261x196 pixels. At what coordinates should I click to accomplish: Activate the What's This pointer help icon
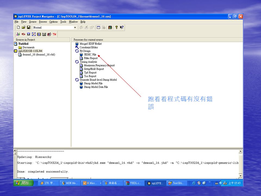122,27
